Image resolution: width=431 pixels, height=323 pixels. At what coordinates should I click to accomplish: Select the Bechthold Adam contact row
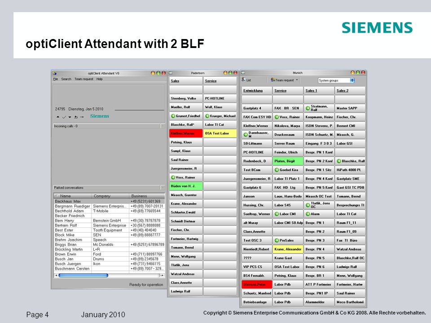pos(110,211)
